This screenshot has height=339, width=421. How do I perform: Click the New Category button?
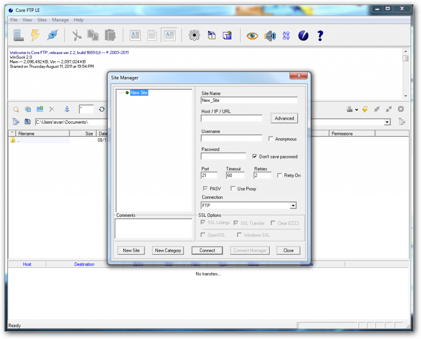point(168,250)
